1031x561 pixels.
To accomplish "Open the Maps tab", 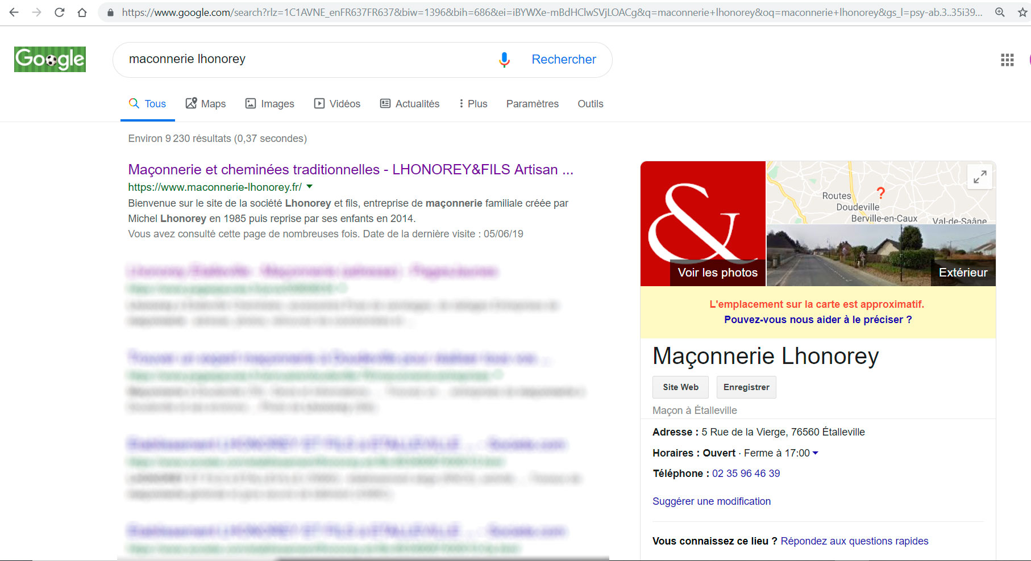I will pyautogui.click(x=206, y=104).
